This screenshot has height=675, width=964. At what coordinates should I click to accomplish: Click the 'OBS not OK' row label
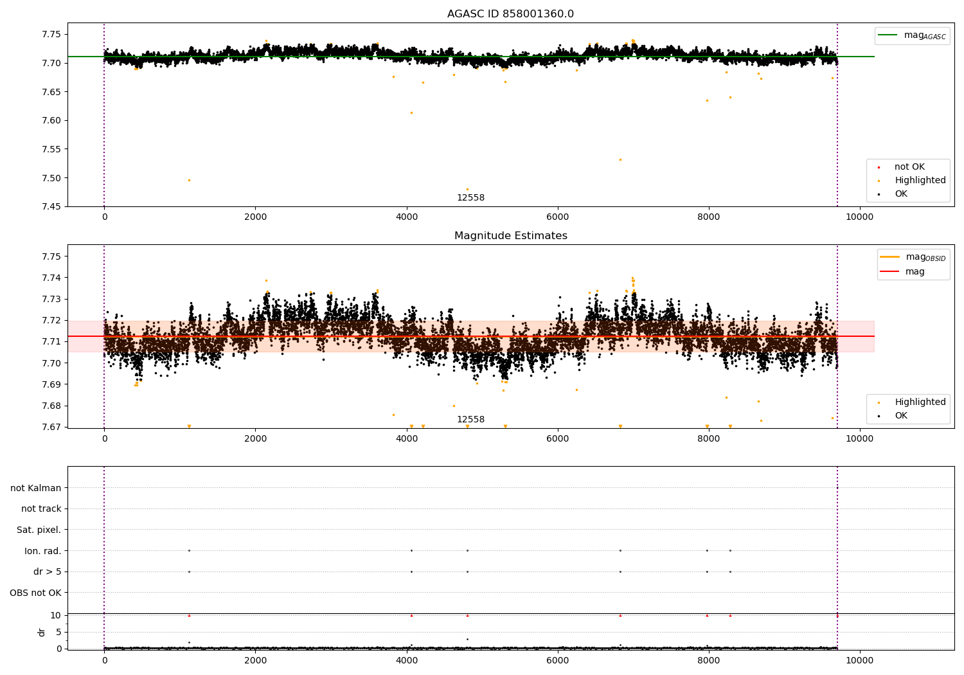pos(35,593)
